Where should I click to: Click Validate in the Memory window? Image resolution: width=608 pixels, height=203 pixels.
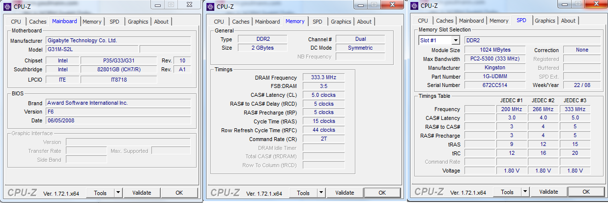pyautogui.click(x=345, y=193)
